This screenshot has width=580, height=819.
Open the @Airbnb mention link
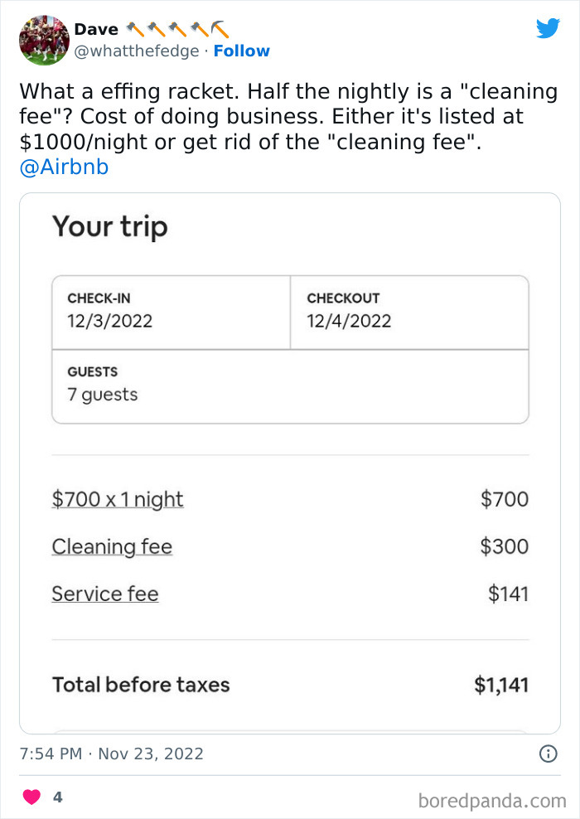[63, 168]
